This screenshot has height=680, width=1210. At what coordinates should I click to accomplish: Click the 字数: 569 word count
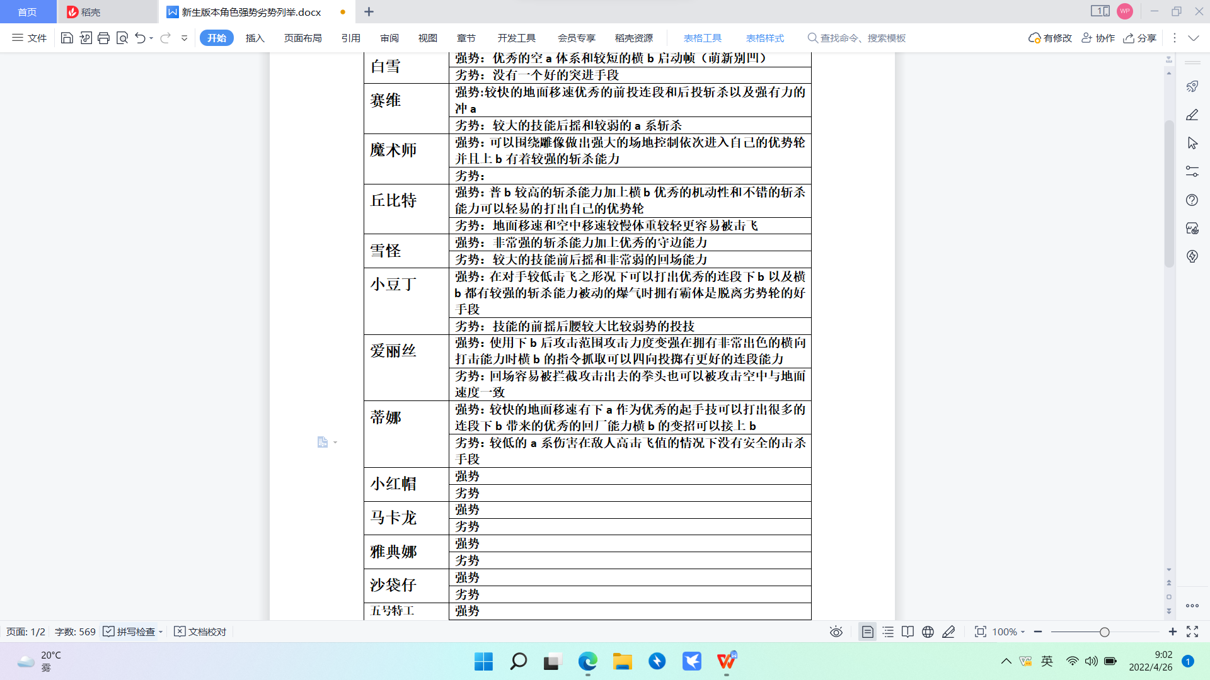click(75, 632)
